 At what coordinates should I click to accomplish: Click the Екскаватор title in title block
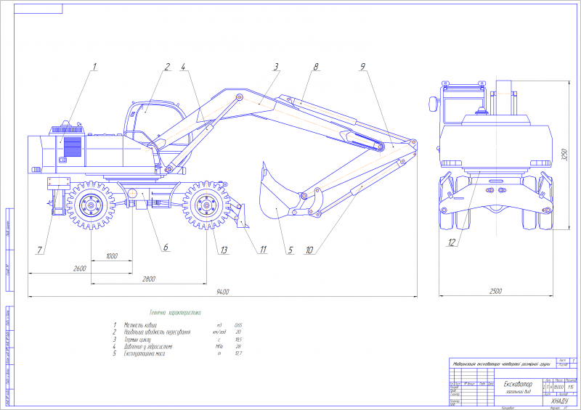[518, 384]
